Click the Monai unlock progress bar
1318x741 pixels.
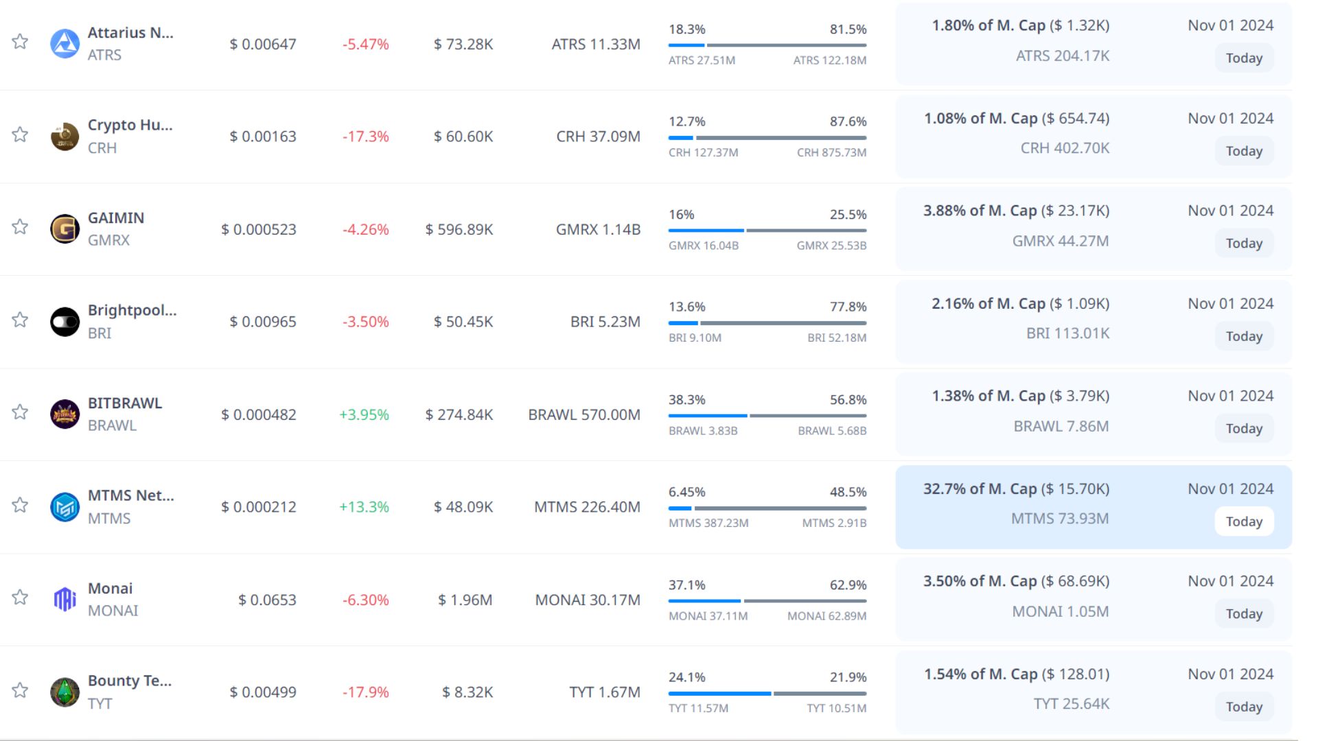click(x=767, y=601)
